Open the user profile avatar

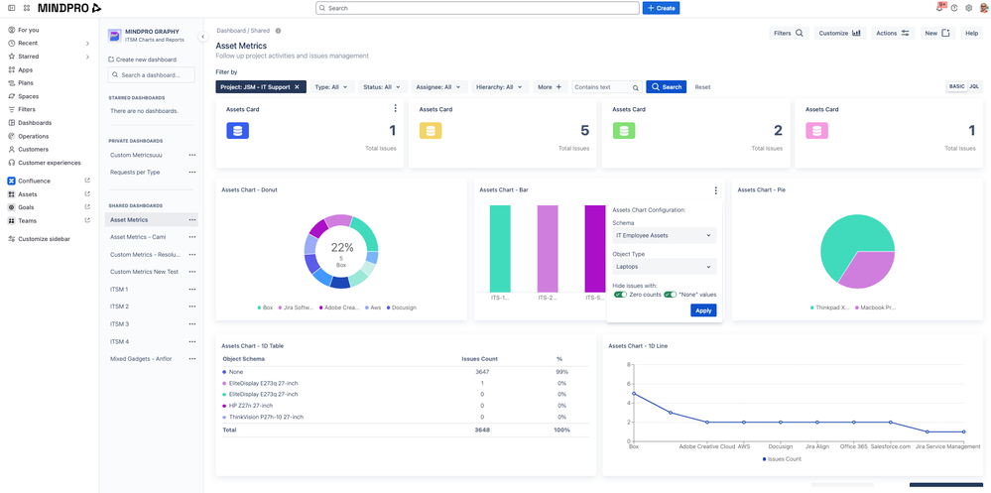point(985,8)
